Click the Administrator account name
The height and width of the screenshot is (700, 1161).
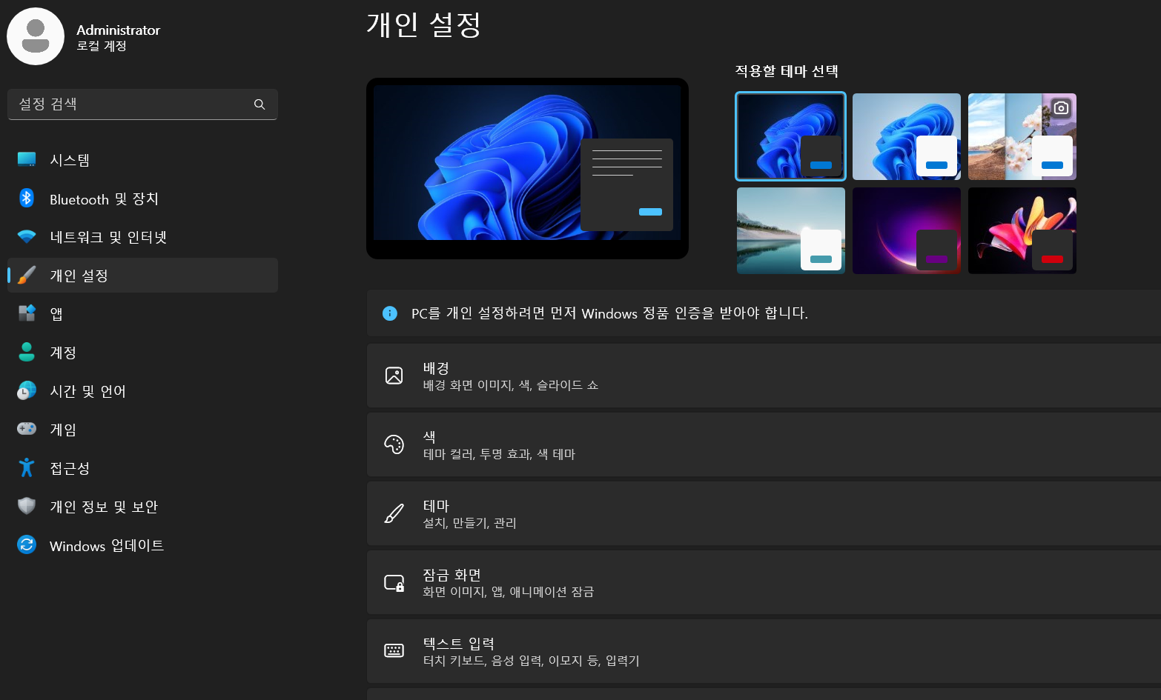tap(118, 30)
